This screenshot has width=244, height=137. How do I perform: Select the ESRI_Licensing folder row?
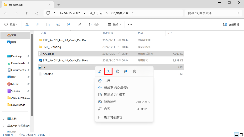111,47
